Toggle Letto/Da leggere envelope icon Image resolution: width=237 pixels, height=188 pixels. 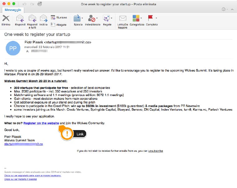(x=123, y=18)
